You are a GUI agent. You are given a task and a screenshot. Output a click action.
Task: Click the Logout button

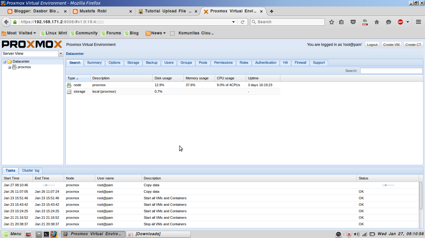(x=372, y=45)
